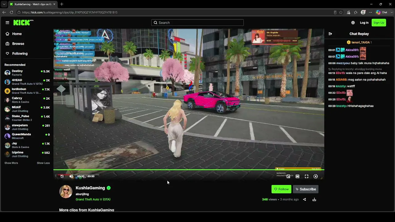The image size is (395, 222).
Task: Open the 4HEAD recommended channel
Action: click(x=27, y=82)
